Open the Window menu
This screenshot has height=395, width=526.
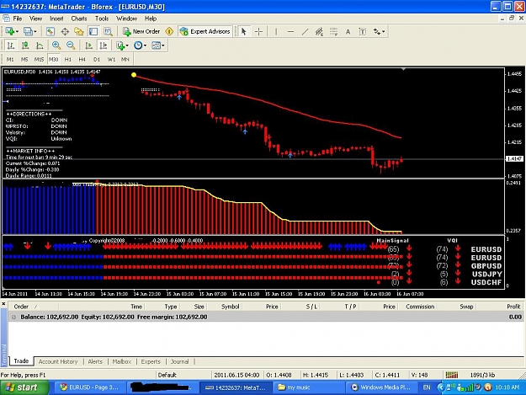click(x=126, y=19)
